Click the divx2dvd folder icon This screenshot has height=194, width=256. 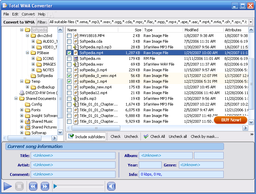(x=33, y=36)
